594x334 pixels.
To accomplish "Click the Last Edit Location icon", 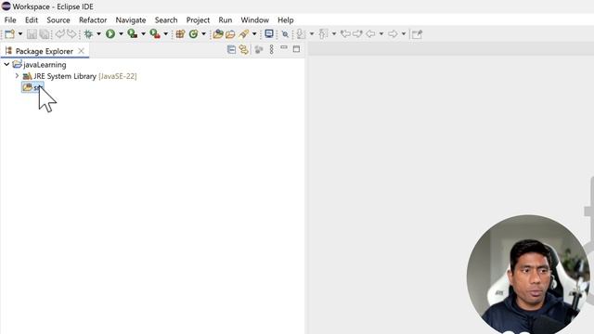I will click(345, 34).
